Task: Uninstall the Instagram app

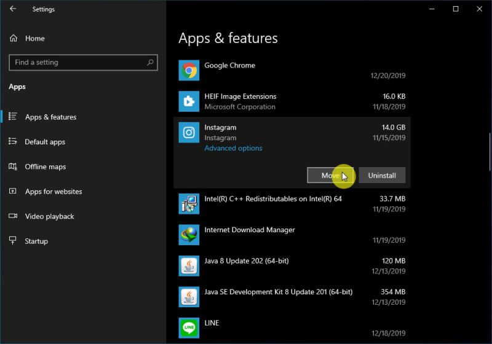Action: tap(382, 176)
